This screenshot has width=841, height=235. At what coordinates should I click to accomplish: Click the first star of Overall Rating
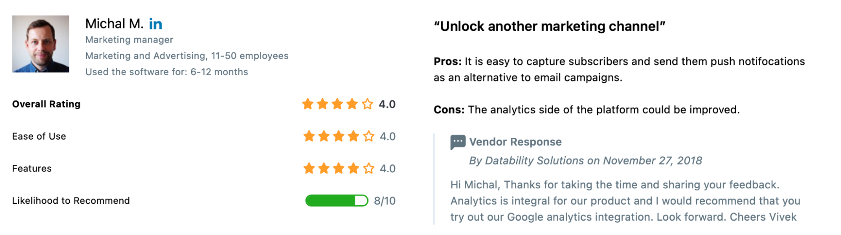308,104
